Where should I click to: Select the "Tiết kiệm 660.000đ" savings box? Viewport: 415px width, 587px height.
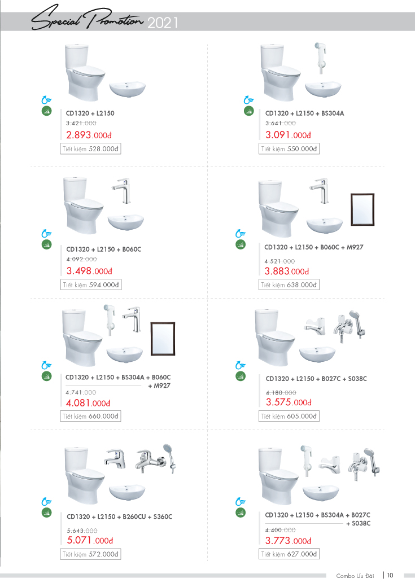coord(90,417)
